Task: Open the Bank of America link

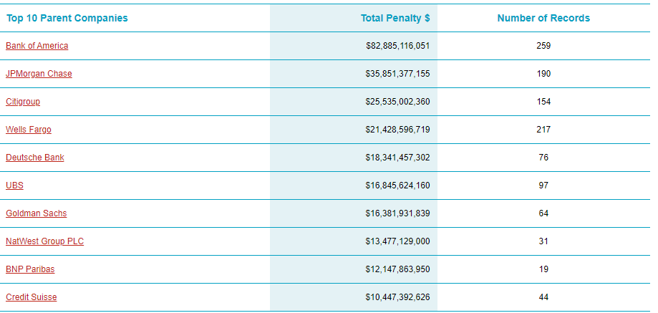Action: click(37, 46)
